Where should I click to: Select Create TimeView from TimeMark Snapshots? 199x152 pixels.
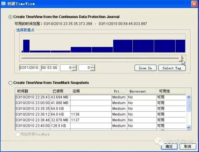click(10, 83)
